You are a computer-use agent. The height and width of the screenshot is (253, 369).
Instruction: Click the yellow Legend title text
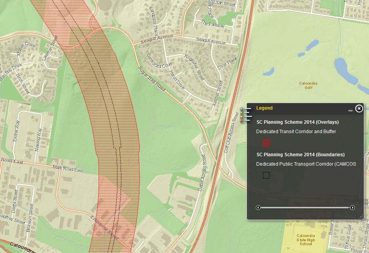(264, 108)
